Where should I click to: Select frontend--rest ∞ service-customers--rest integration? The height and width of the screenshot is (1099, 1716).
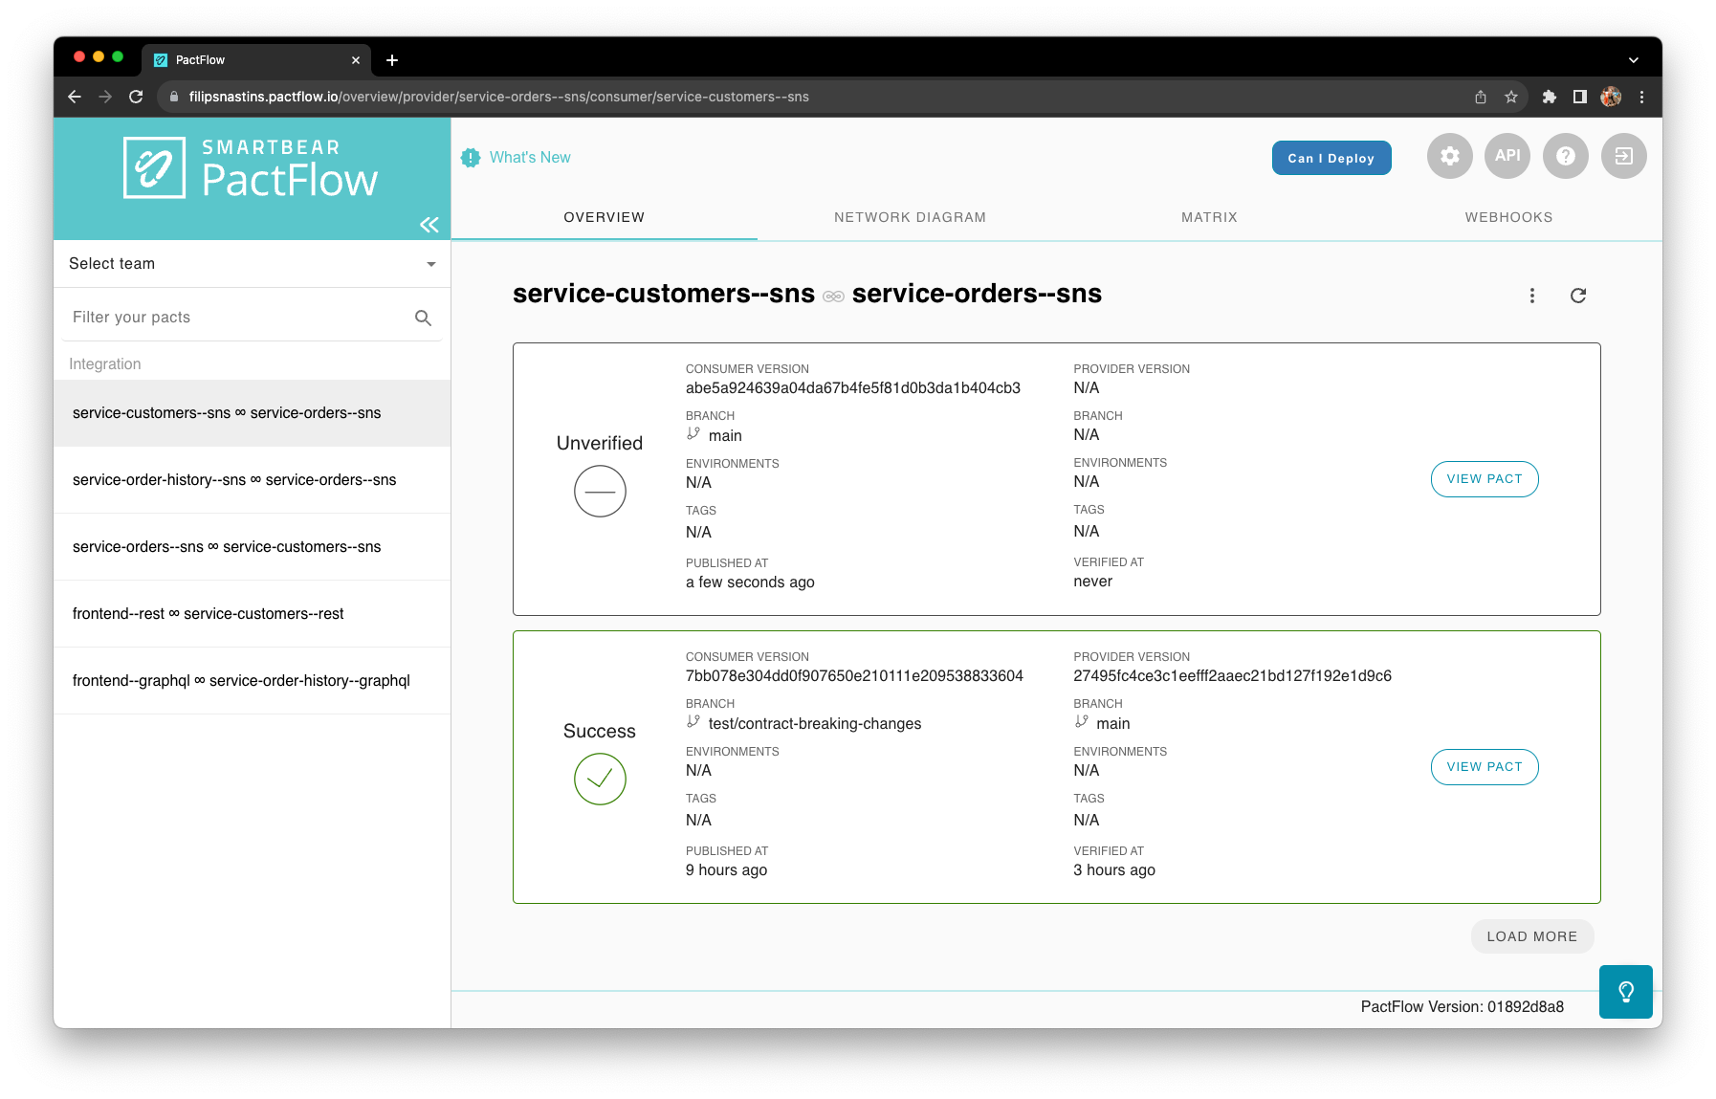(x=253, y=614)
